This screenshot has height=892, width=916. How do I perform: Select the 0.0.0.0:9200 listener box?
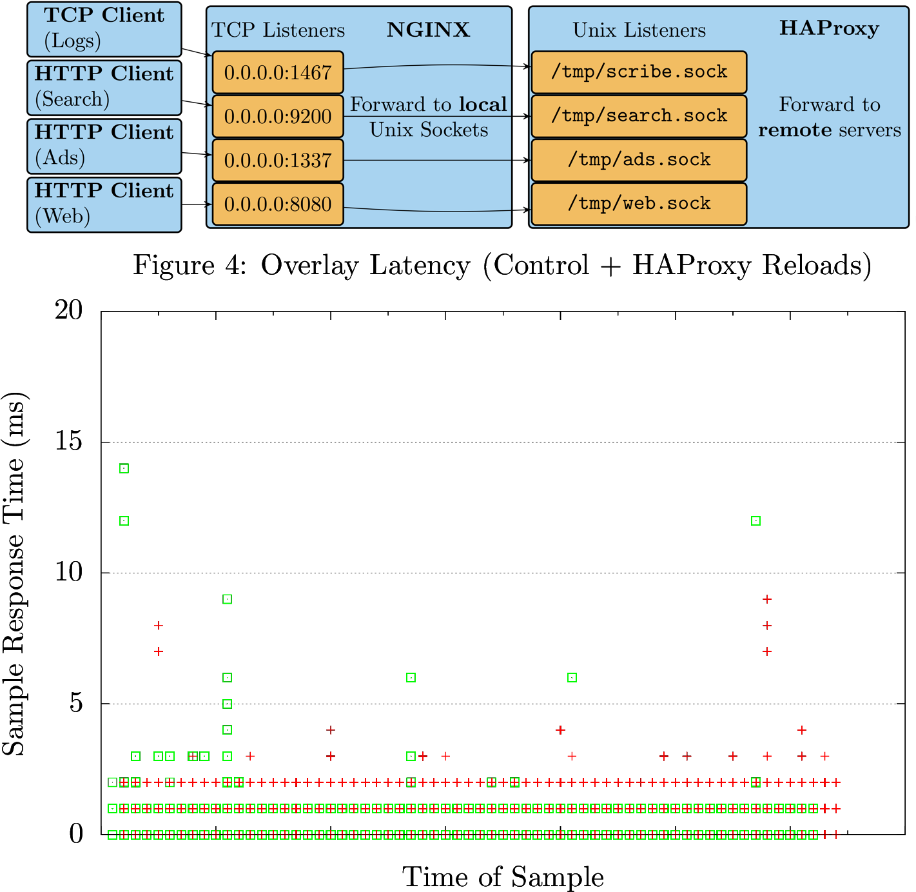point(278,116)
